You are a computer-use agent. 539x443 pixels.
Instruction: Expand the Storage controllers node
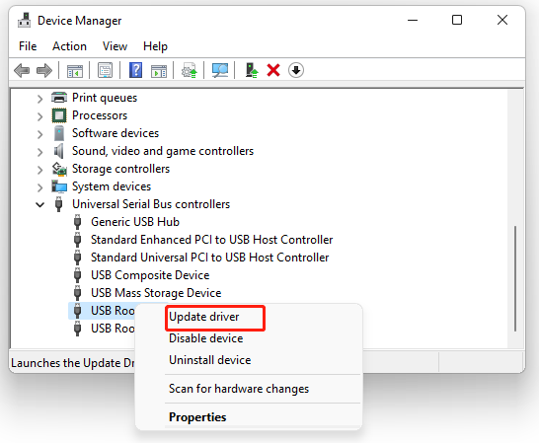39,170
